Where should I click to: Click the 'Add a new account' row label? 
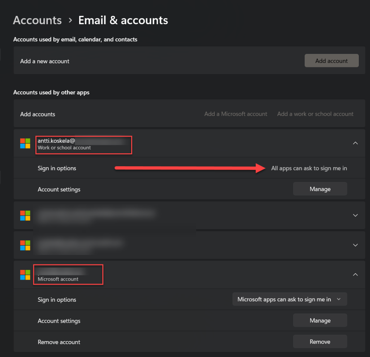point(45,61)
